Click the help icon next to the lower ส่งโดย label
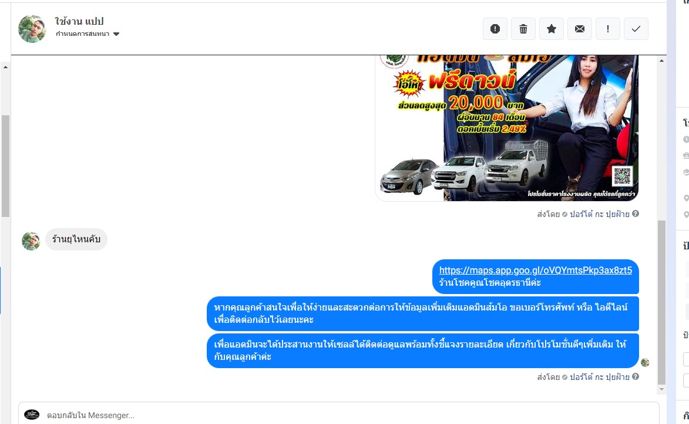689x424 pixels. click(636, 376)
